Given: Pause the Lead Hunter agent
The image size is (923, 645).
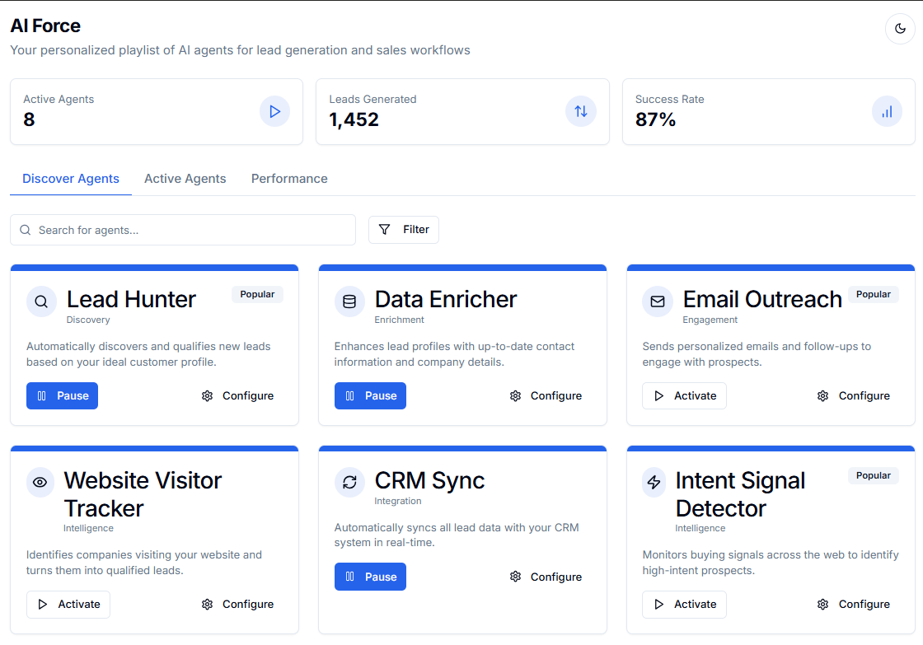Looking at the screenshot, I should coord(62,395).
